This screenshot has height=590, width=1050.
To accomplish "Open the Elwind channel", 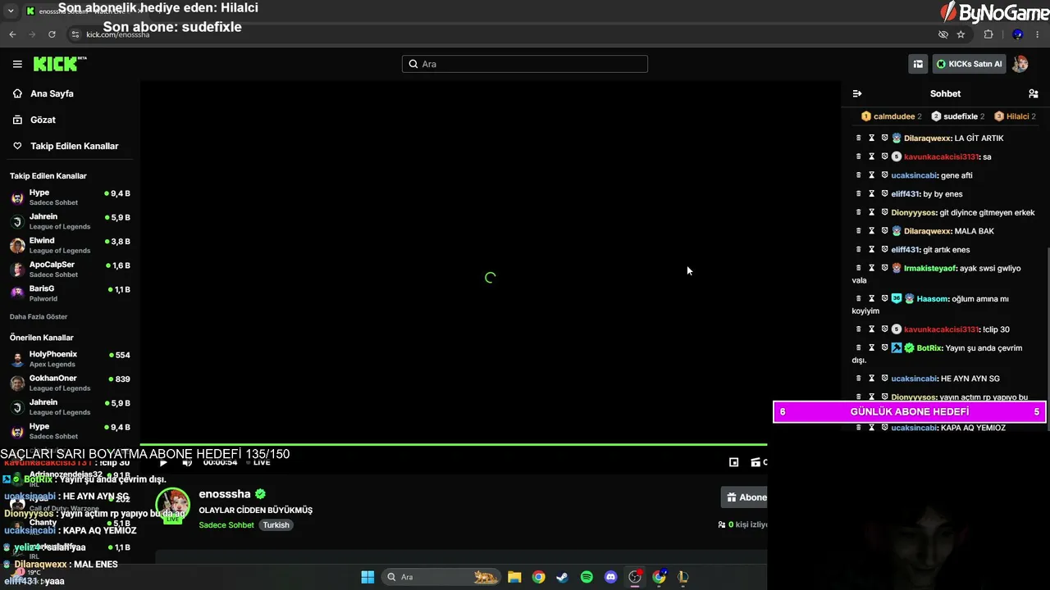I will pos(70,245).
